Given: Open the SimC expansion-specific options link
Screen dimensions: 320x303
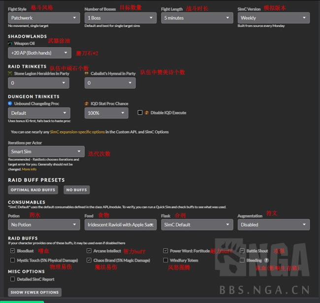Looking at the screenshot, I should (77, 132).
